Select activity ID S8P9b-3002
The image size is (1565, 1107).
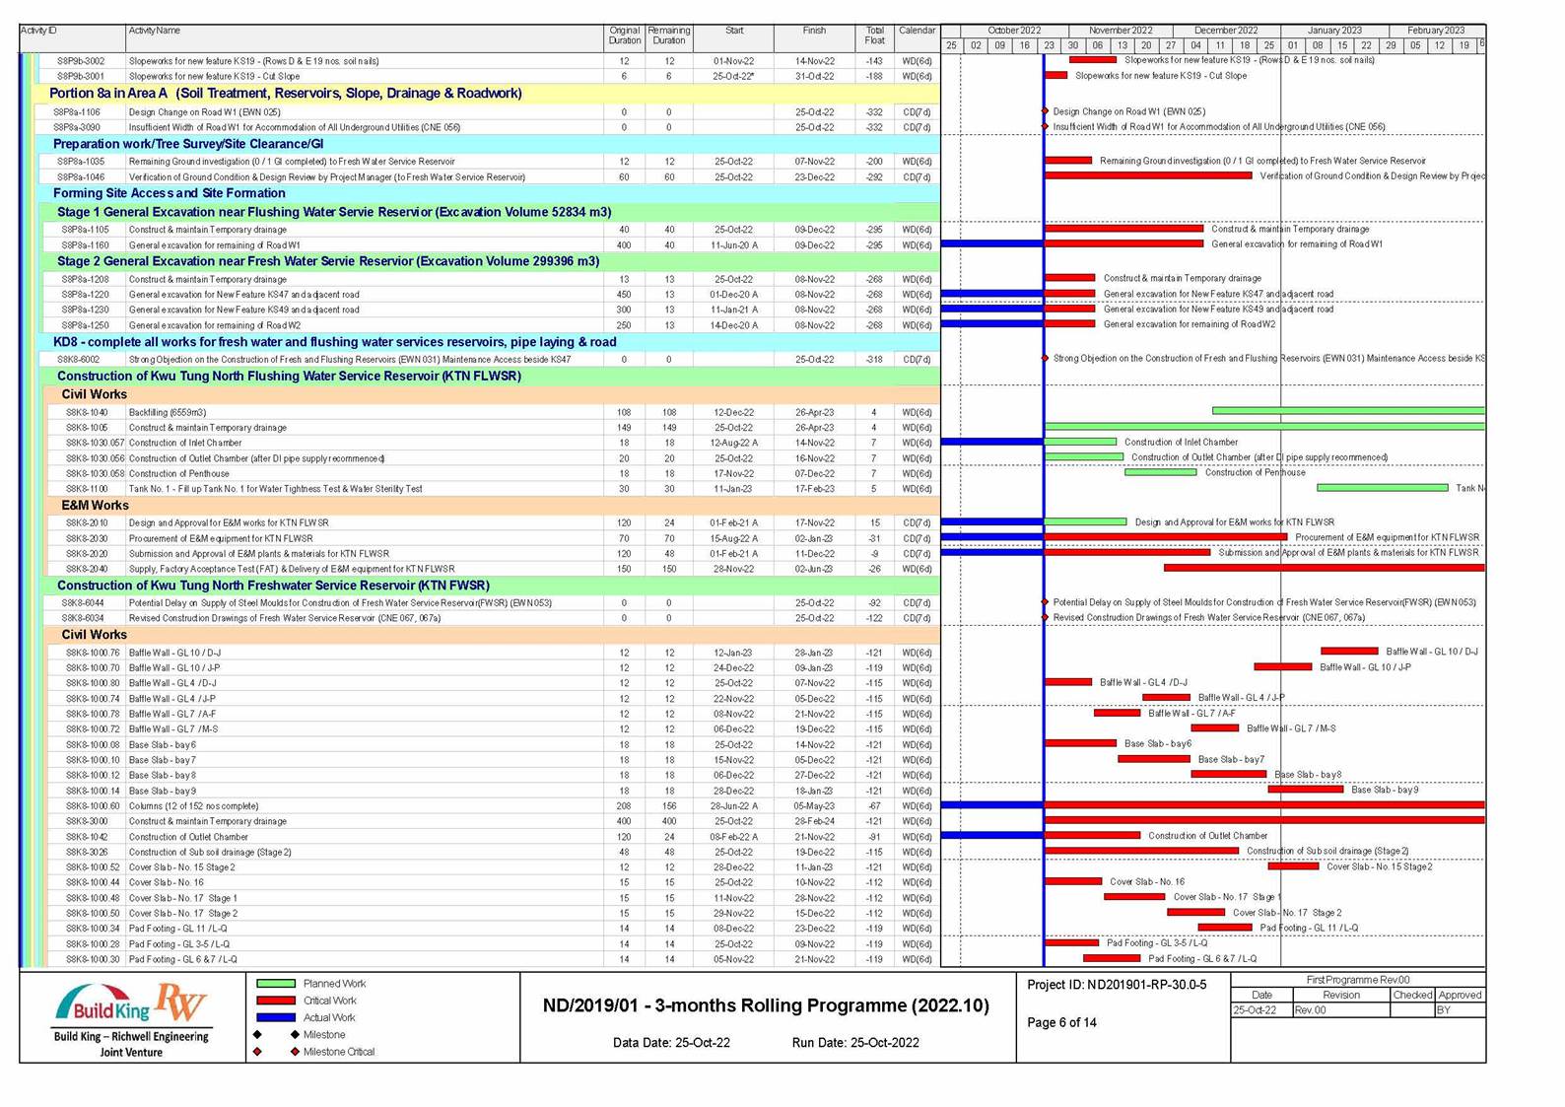tap(81, 61)
